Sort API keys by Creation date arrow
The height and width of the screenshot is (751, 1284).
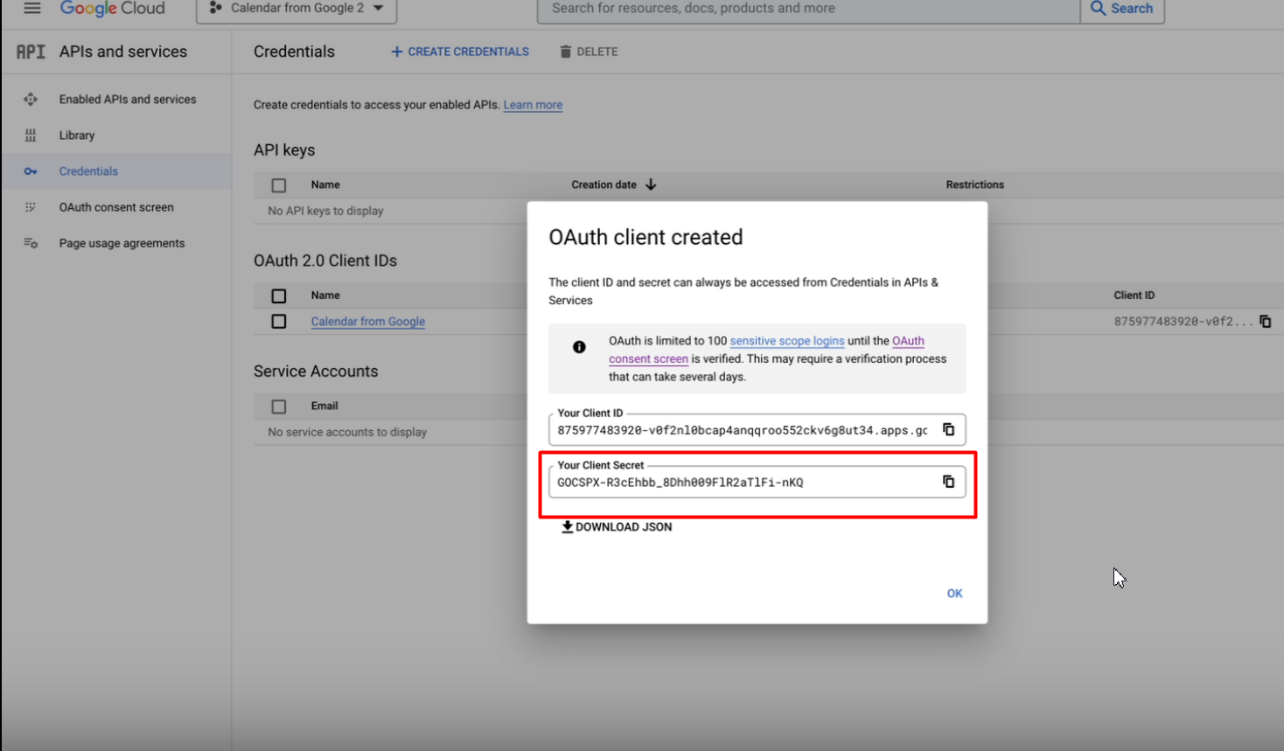point(651,184)
